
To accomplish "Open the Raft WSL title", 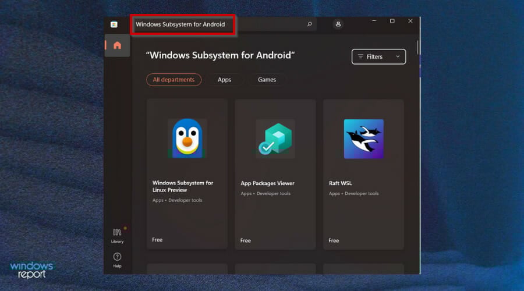I will tap(340, 183).
